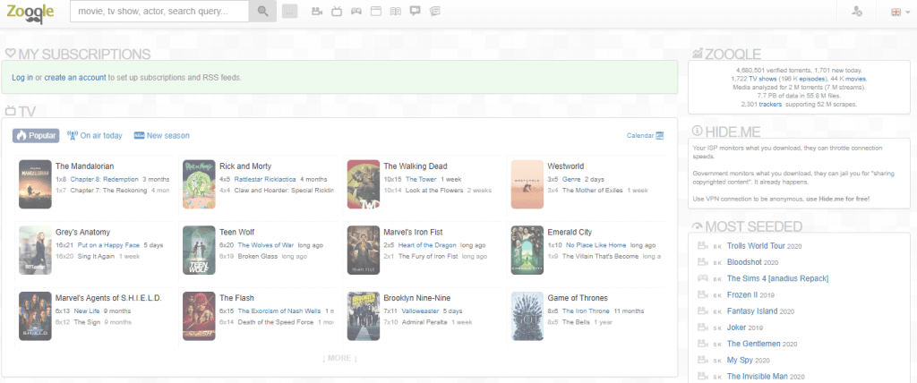The width and height of the screenshot is (917, 383).
Task: Open The Iron Throne episode link
Action: (x=586, y=311)
